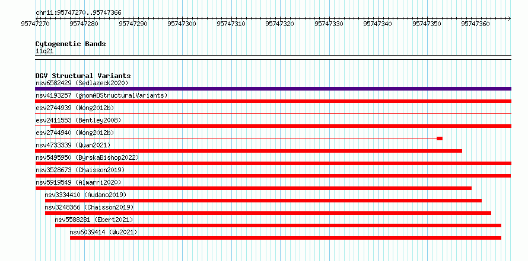Select the purple nsv6582429 variant bar
This screenshot has width=528, height=261.
click(x=273, y=89)
